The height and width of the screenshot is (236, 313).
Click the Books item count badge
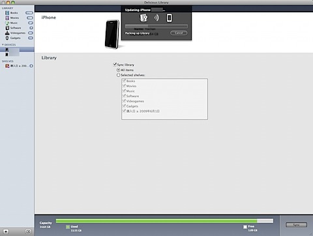pyautogui.click(x=29, y=13)
